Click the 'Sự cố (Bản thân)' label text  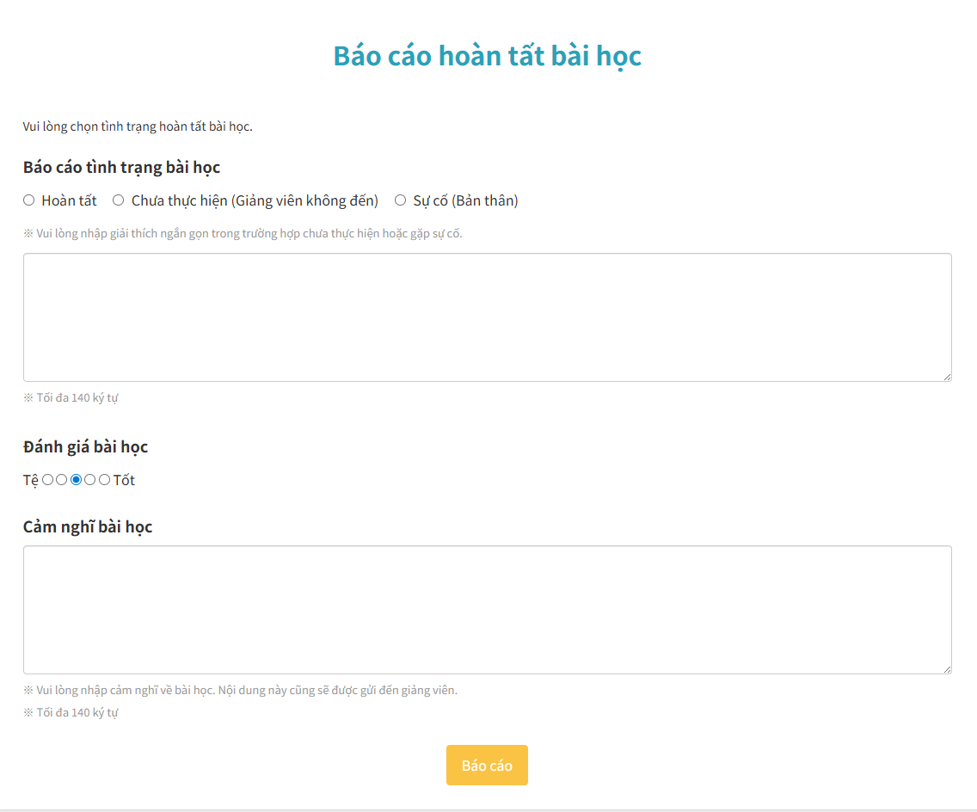(x=465, y=200)
